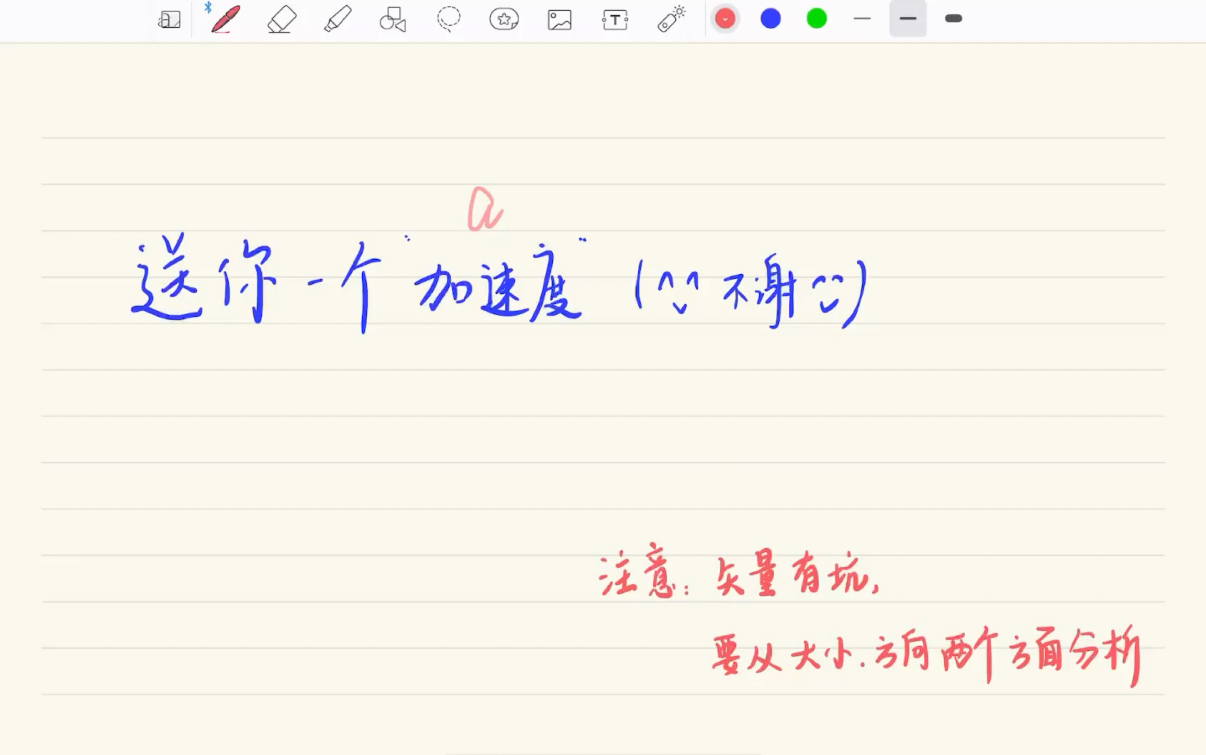Select the Text box tool

coord(615,20)
